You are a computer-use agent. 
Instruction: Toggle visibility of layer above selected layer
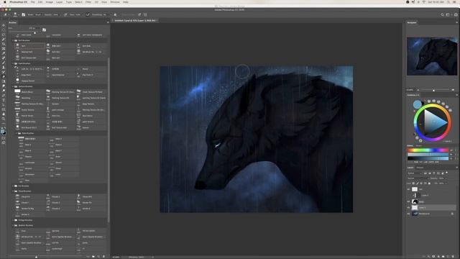pos(408,201)
